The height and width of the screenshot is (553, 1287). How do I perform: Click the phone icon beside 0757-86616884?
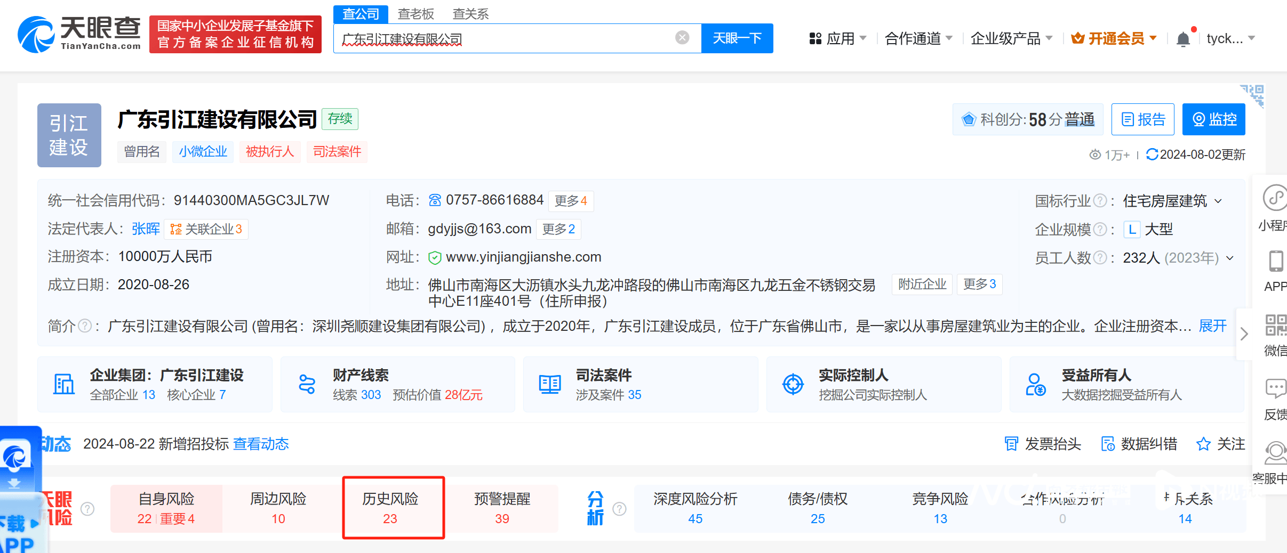coord(435,200)
